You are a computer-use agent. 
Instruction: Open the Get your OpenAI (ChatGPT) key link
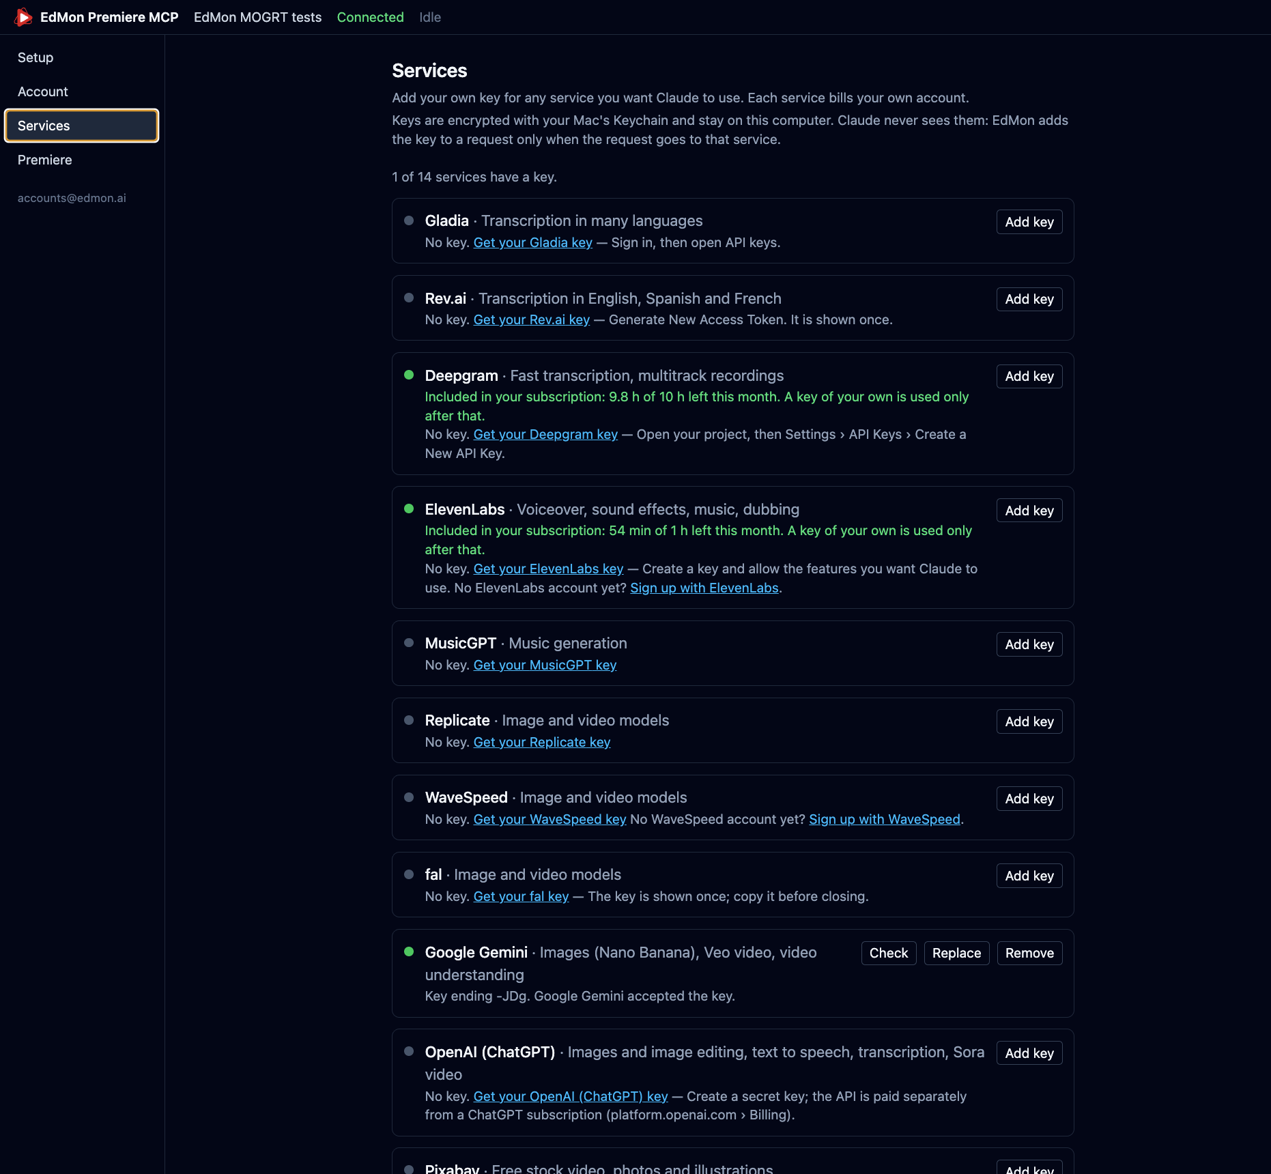point(571,1096)
